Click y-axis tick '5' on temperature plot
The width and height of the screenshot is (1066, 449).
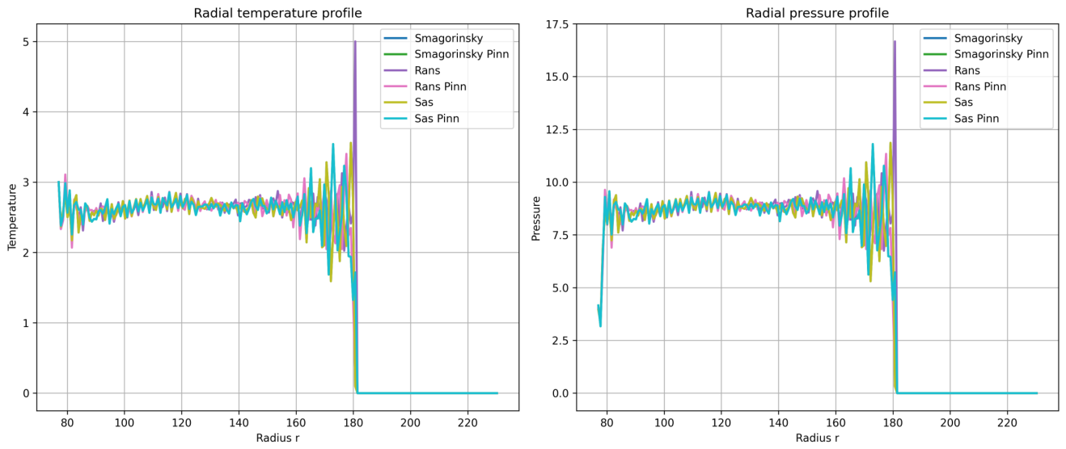point(27,41)
